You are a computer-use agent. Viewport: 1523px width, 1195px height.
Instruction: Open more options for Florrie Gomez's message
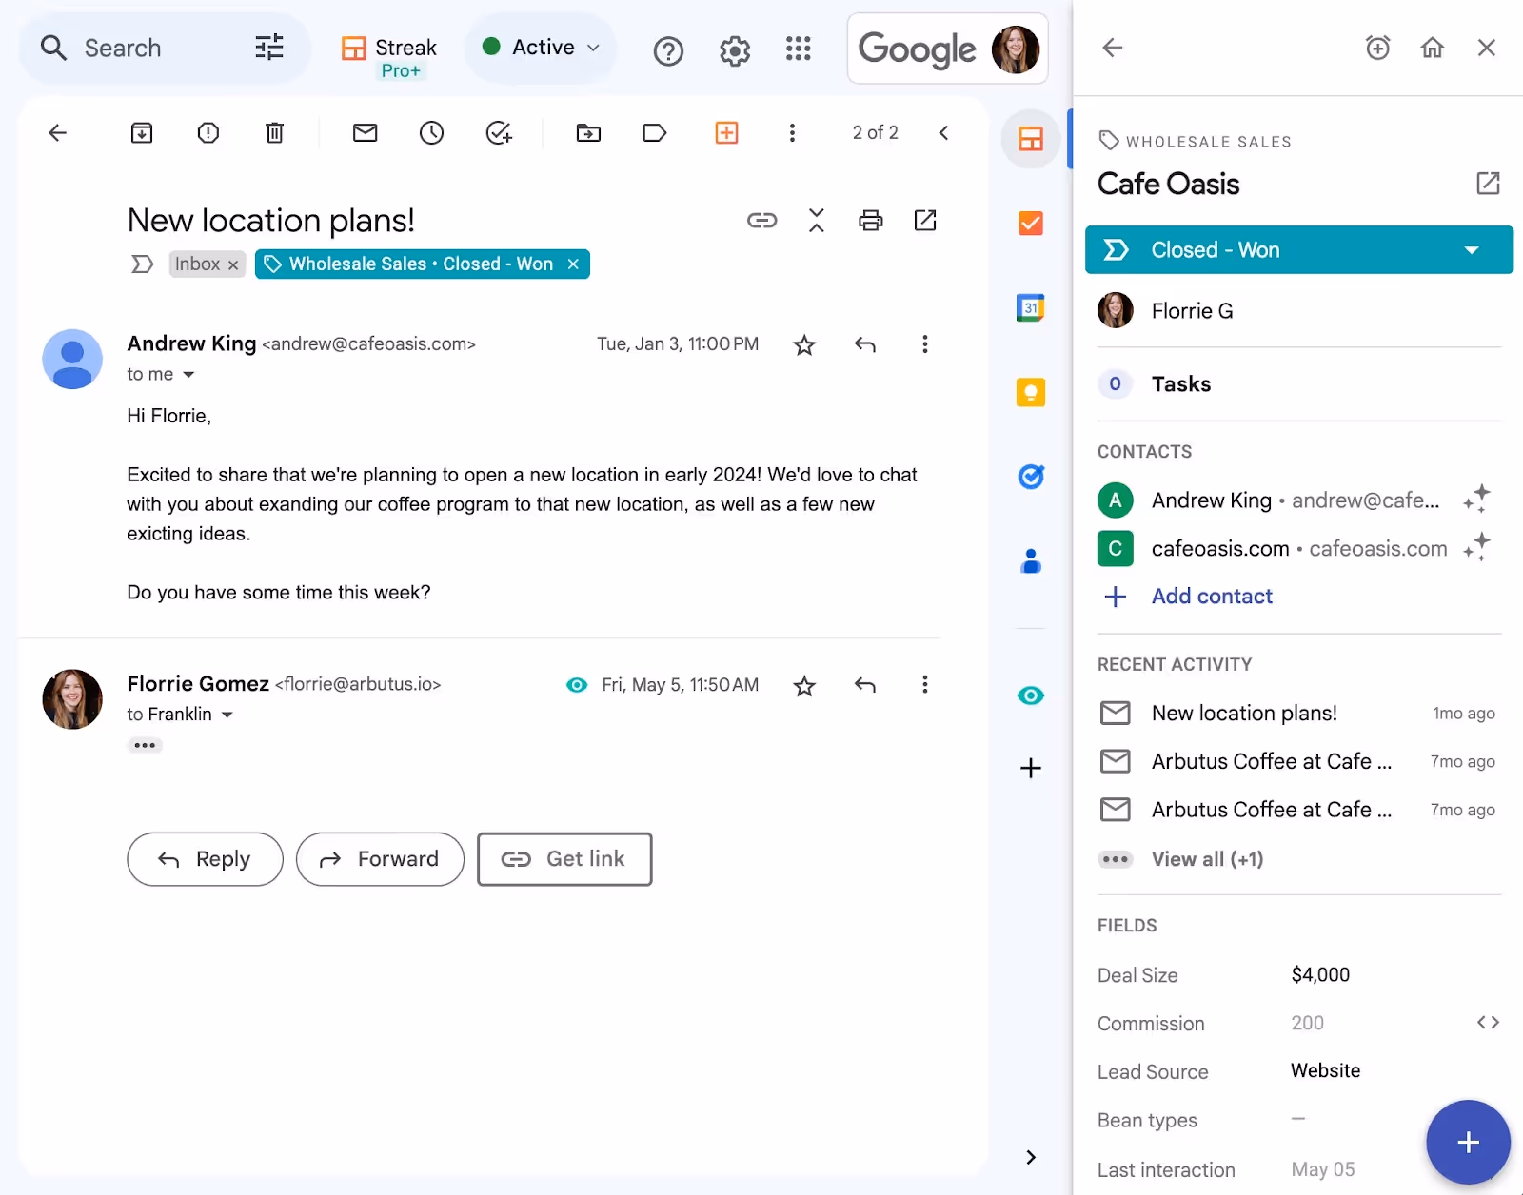click(x=924, y=685)
